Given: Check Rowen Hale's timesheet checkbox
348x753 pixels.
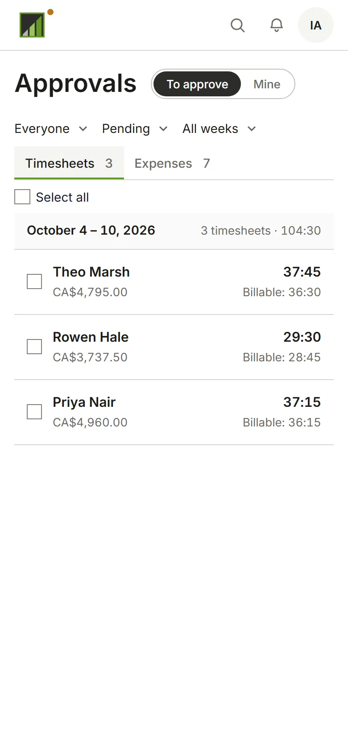Looking at the screenshot, I should (x=34, y=347).
